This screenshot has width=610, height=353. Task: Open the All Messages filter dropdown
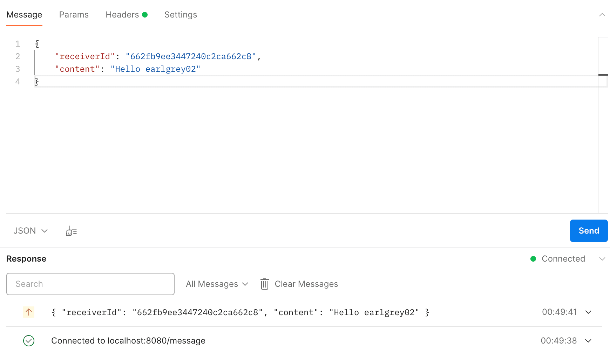[217, 284]
